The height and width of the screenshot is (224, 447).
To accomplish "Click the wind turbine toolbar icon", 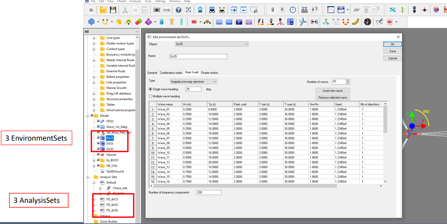I will click(303, 22).
